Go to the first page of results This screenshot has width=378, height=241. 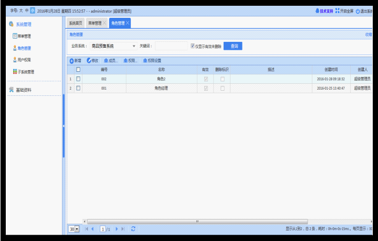tap(87, 229)
